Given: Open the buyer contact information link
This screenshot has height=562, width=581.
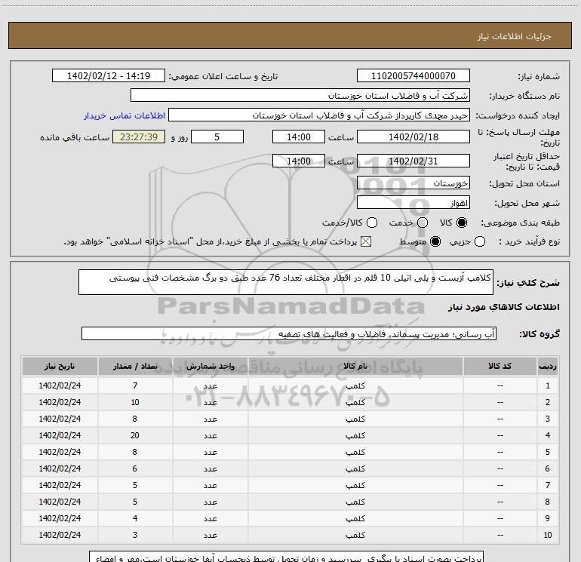Looking at the screenshot, I should coord(124,115).
